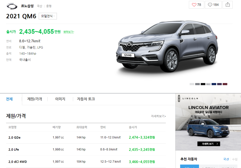Click the QM6 car image
The image size is (241, 168).
(x=167, y=47)
